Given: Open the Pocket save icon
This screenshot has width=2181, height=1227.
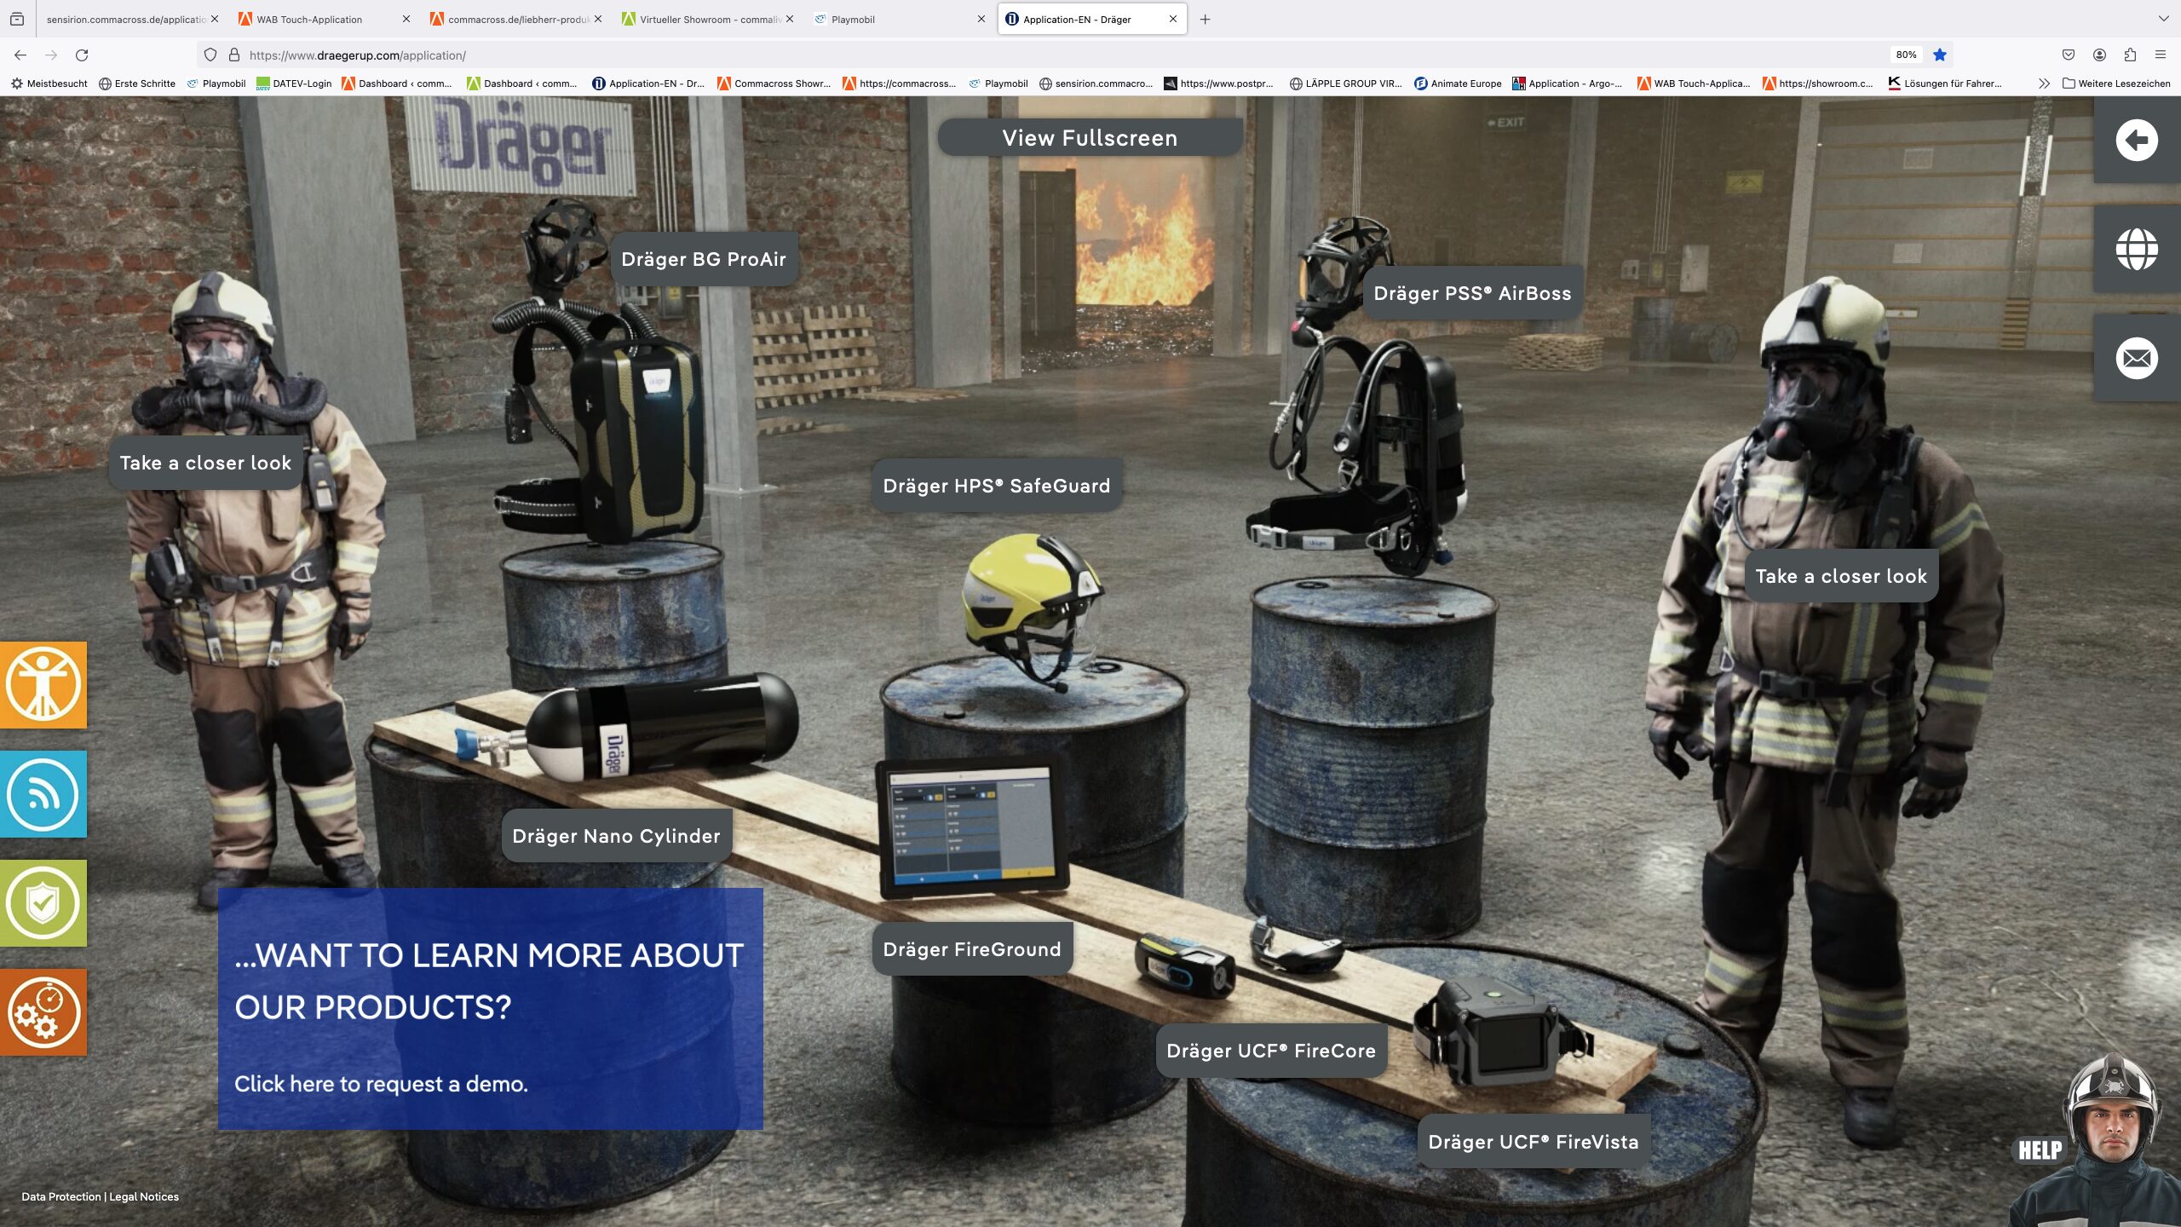Looking at the screenshot, I should (2069, 55).
